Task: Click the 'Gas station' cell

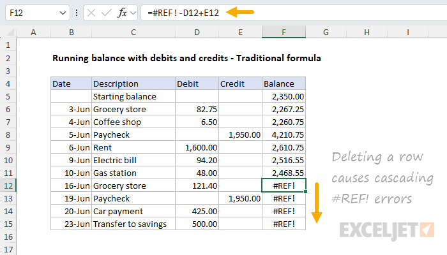Action: point(133,173)
